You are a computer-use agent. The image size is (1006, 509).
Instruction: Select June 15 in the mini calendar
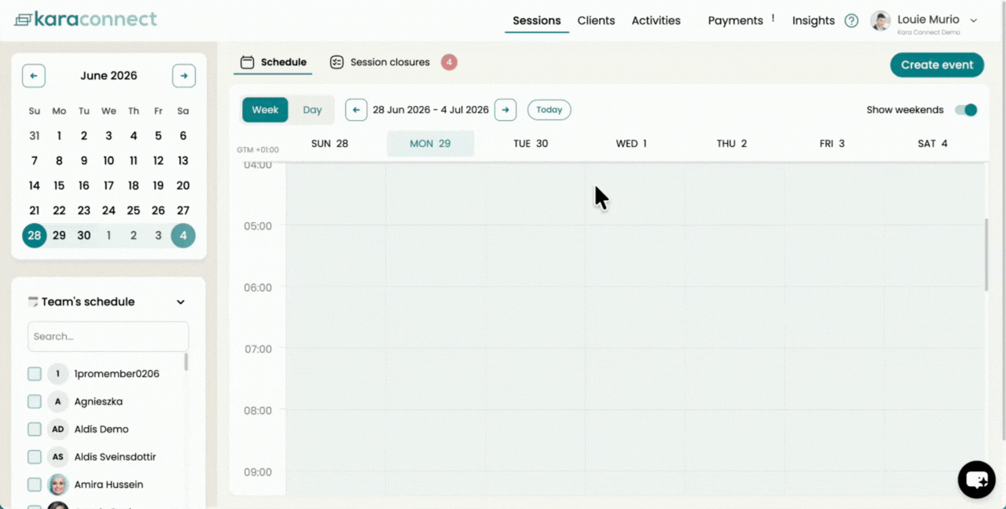59,186
